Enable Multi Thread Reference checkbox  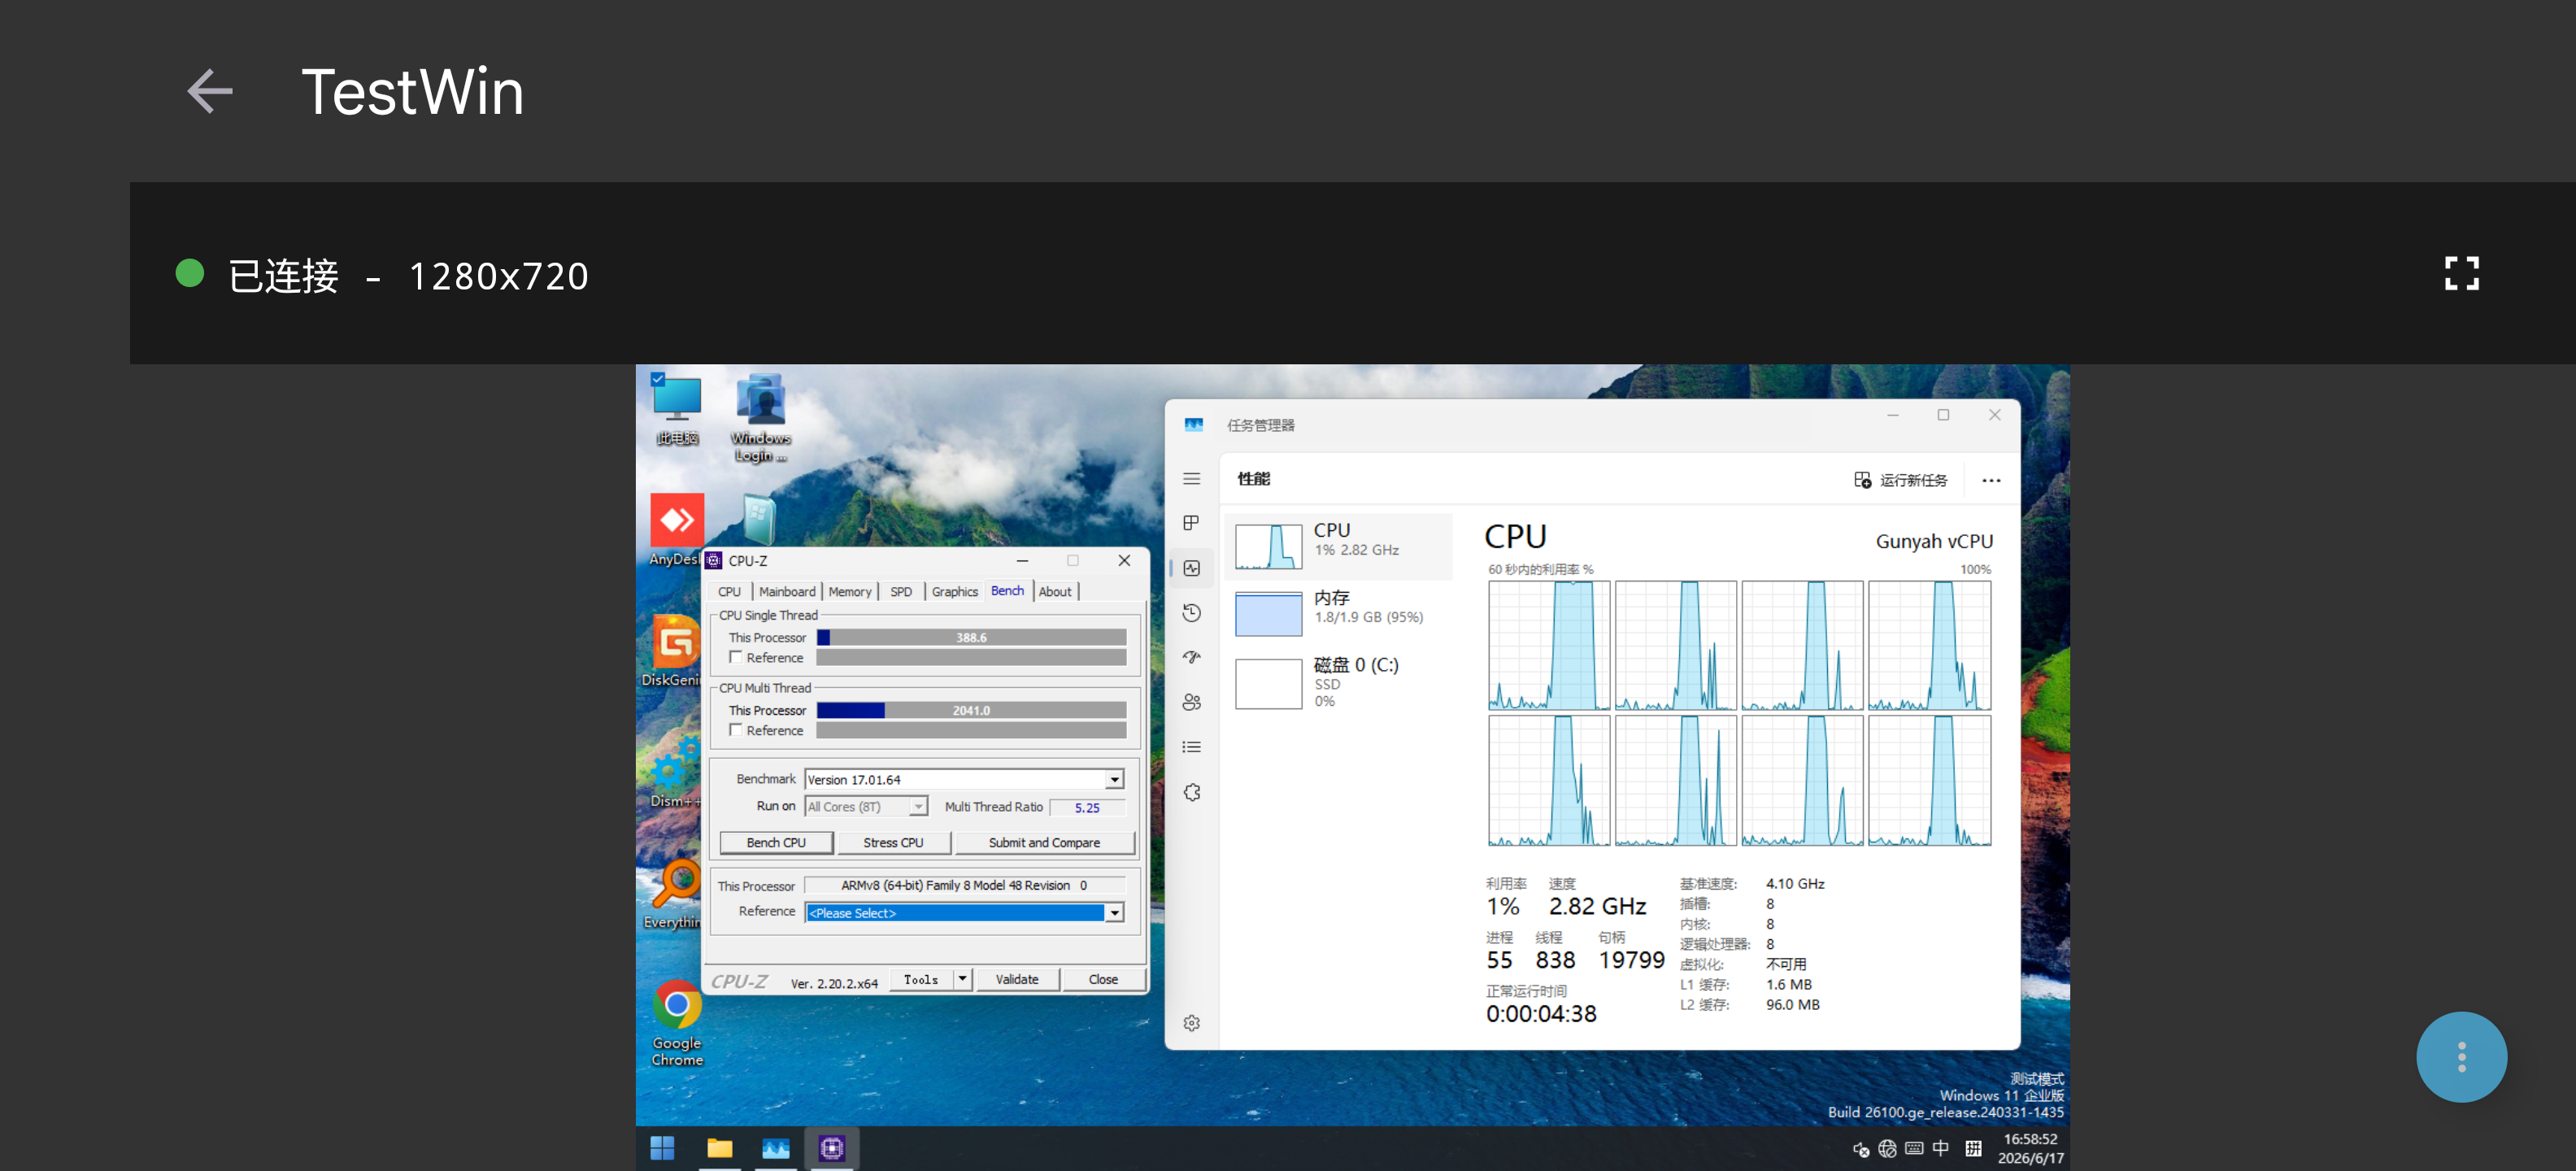(736, 730)
